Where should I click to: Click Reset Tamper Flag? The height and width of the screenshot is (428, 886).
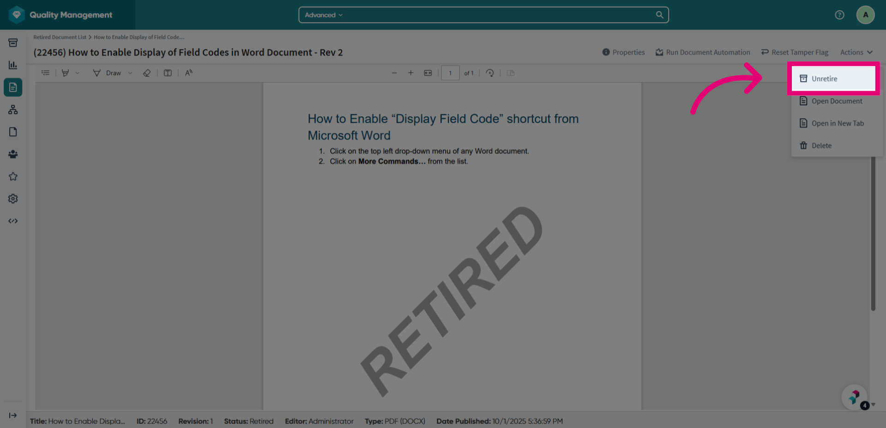(x=795, y=52)
